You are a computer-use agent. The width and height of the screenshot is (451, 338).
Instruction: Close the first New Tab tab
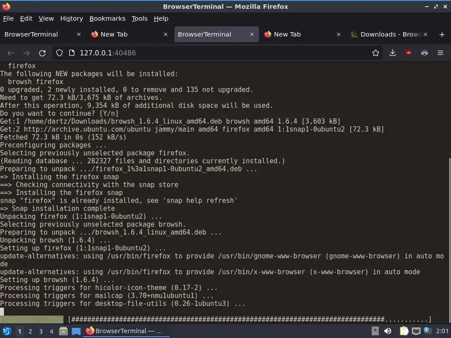pyautogui.click(x=166, y=34)
